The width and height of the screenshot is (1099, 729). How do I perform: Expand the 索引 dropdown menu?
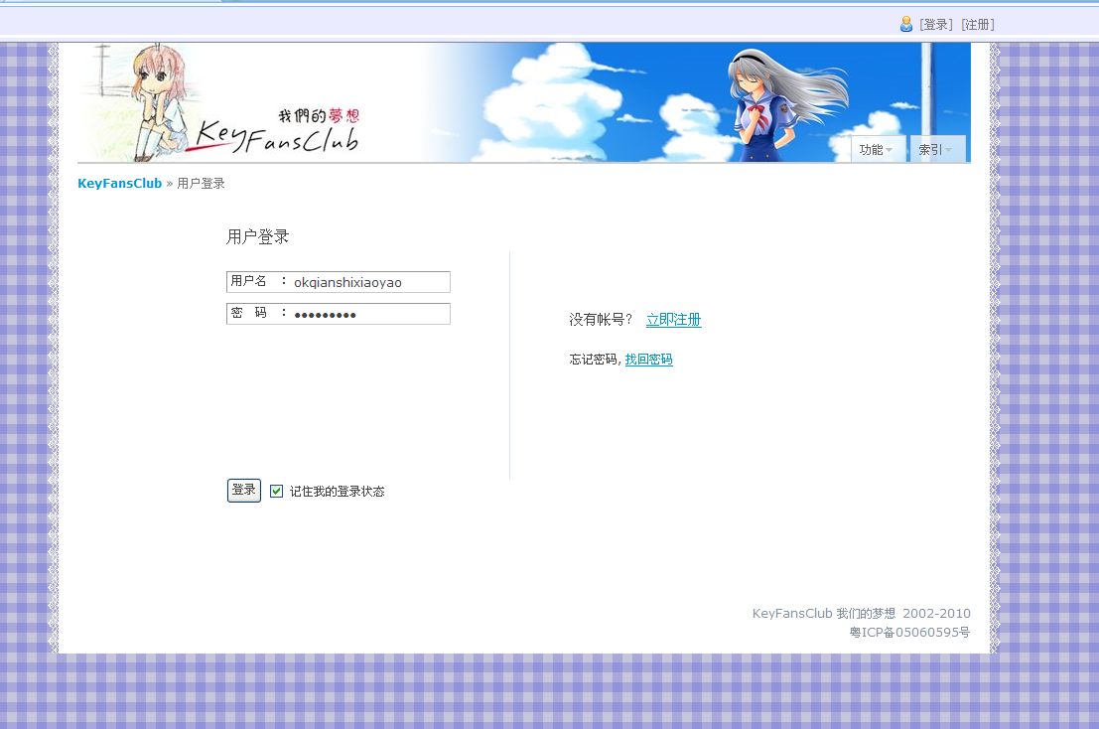click(937, 149)
